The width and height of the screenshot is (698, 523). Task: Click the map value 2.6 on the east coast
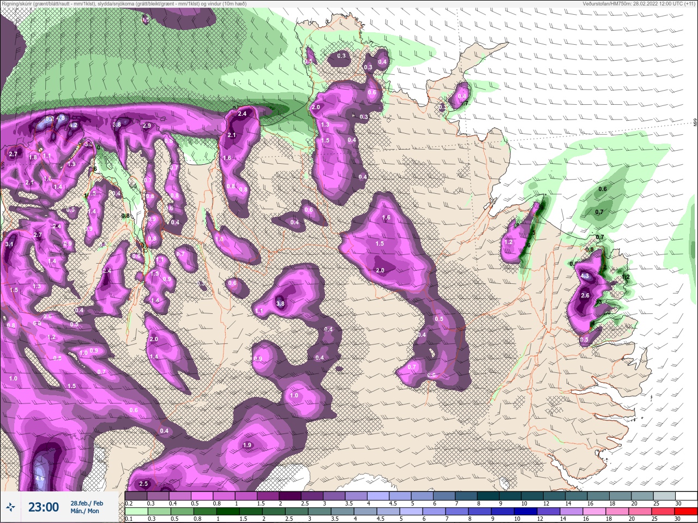coord(585,295)
